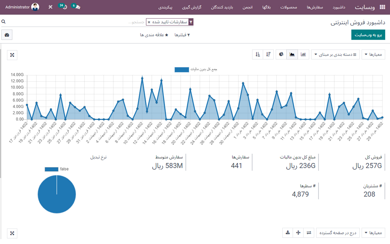The height and width of the screenshot is (244, 390).
Task: Open the messaging bubble icon showing 6
Action: (x=75, y=7)
